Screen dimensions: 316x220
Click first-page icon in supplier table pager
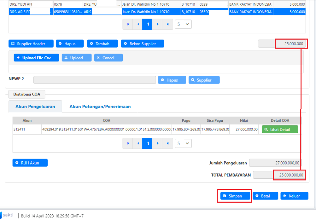(x=128, y=24)
